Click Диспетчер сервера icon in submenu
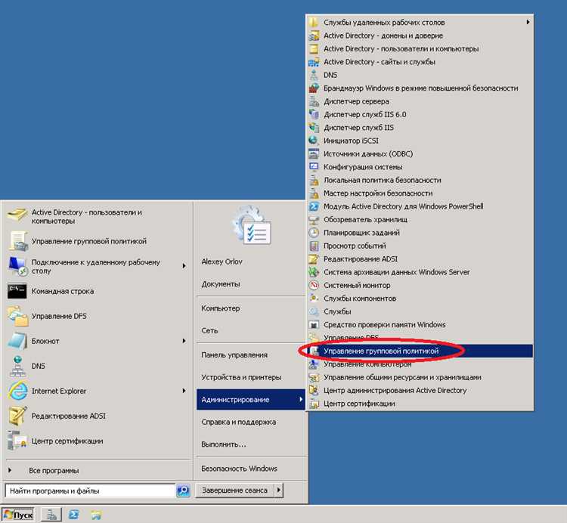This screenshot has width=567, height=523. pyautogui.click(x=314, y=101)
